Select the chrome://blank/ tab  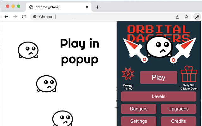click(57, 7)
